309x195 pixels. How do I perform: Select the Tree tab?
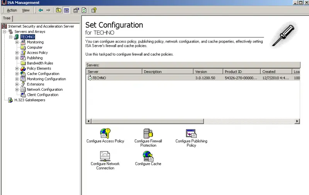(x=7, y=18)
